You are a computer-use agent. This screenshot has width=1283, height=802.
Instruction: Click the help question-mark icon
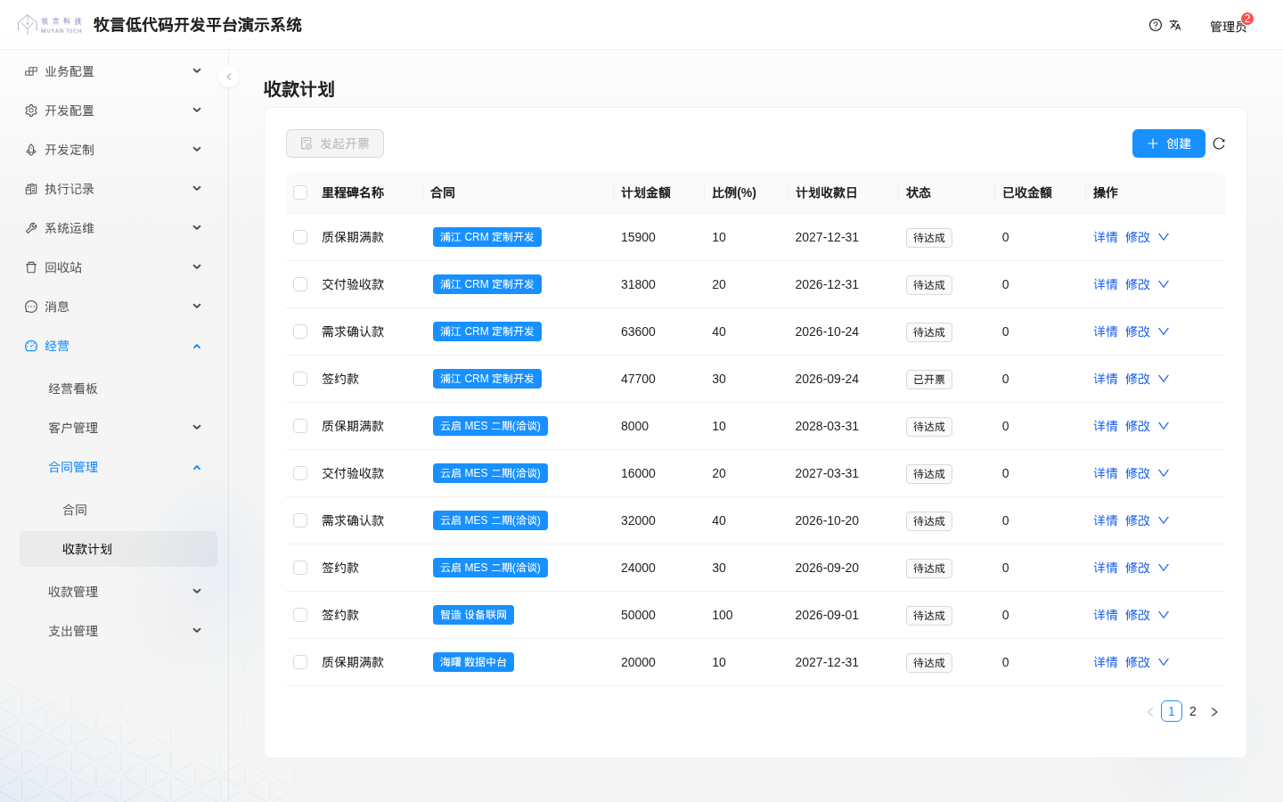[x=1156, y=25]
